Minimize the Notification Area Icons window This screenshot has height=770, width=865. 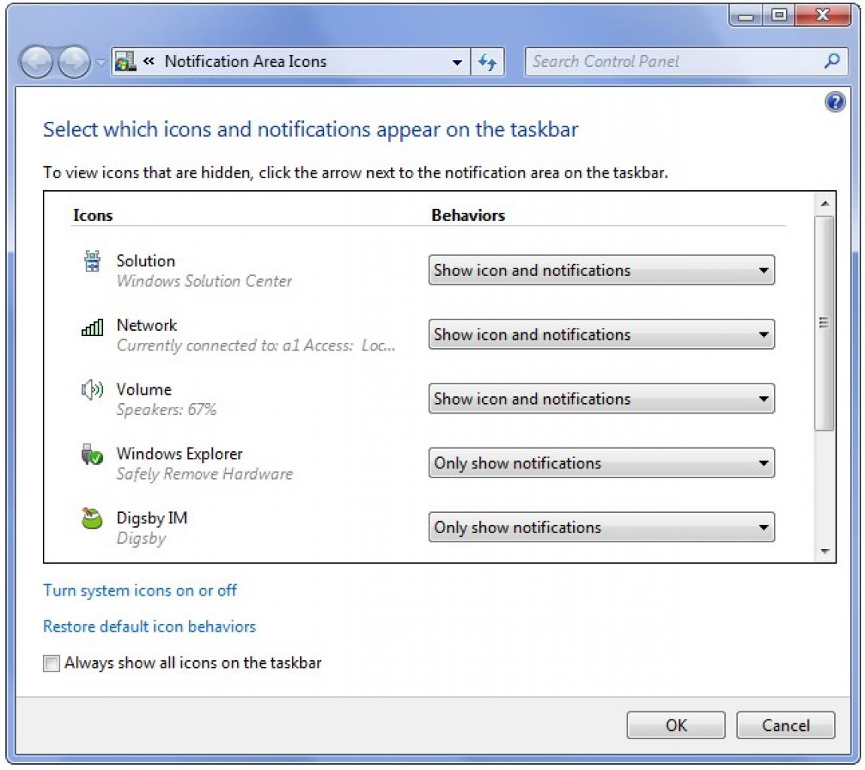[x=746, y=16]
